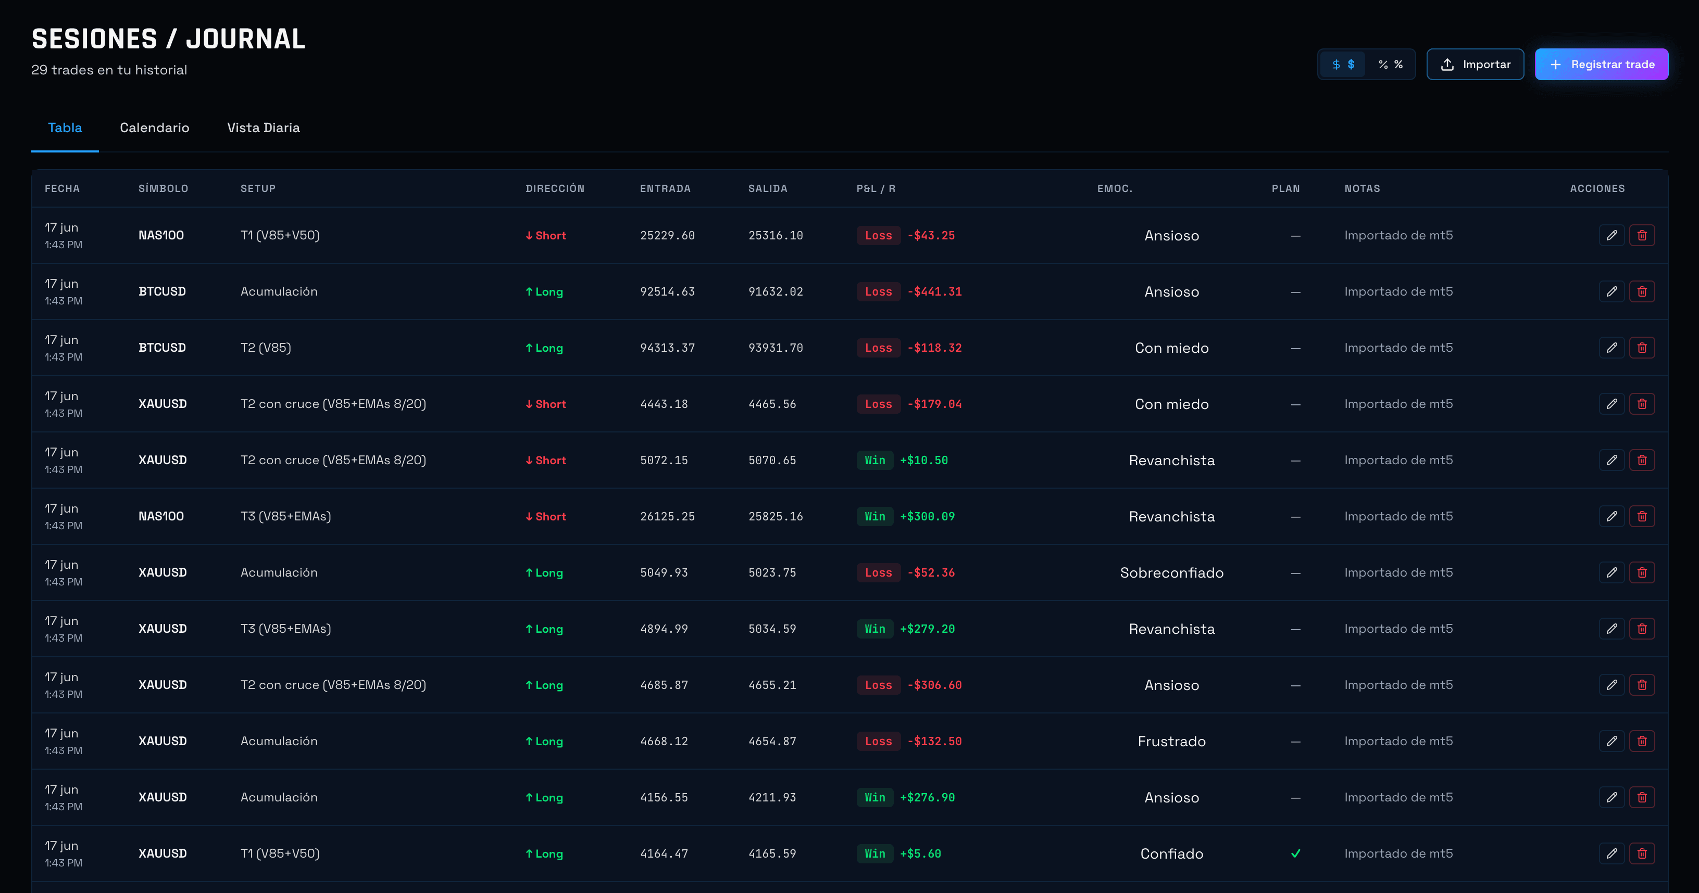Viewport: 1699px width, 893px height.
Task: Click entry price 94313.37
Action: 667,347
